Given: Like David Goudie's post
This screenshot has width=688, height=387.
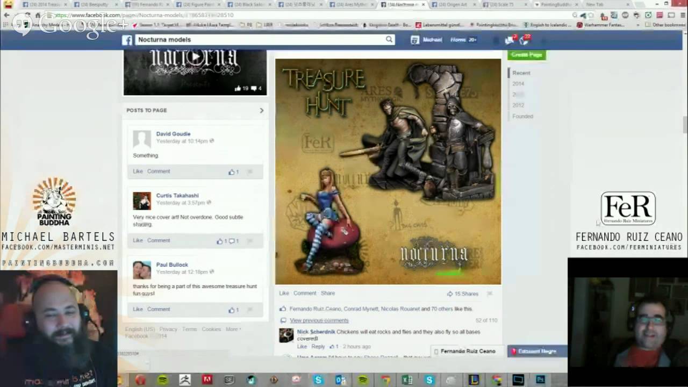Looking at the screenshot, I should tap(138, 171).
